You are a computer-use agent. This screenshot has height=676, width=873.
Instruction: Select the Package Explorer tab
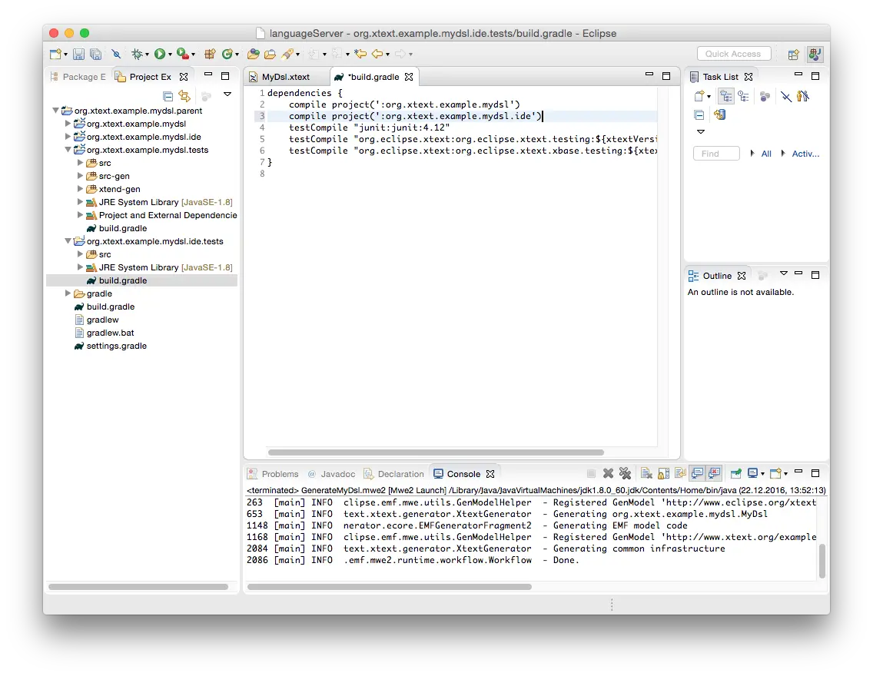[78, 77]
